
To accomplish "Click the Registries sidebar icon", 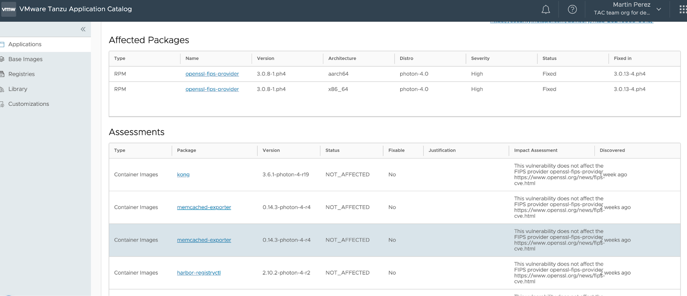I will point(2,74).
